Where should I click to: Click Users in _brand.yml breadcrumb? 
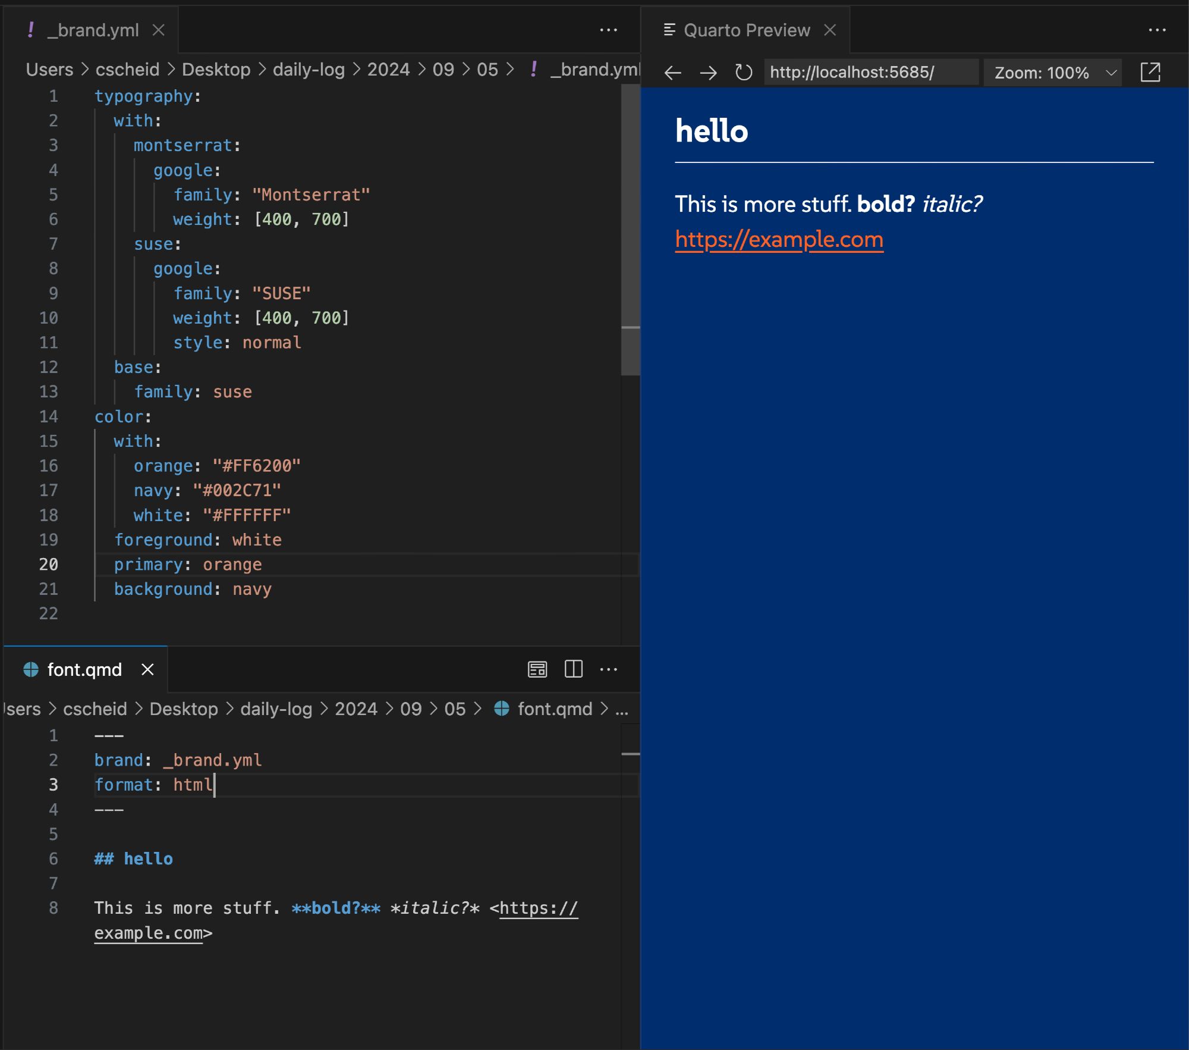[49, 70]
